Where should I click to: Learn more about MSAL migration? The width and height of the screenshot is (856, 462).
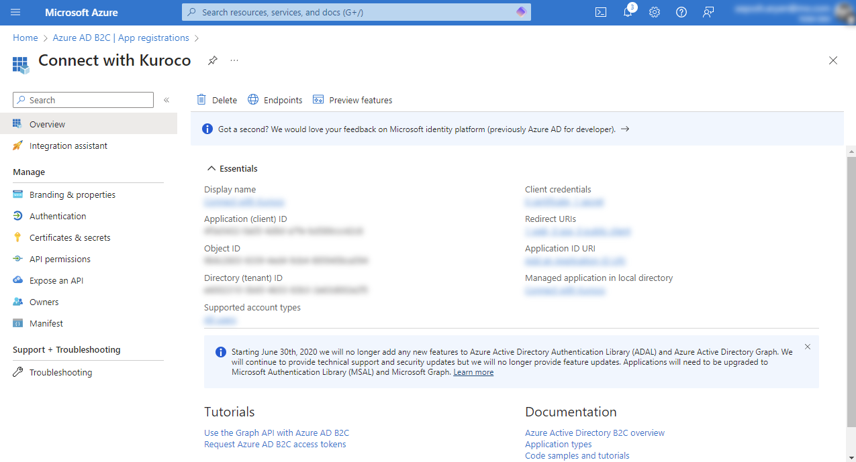[473, 372]
